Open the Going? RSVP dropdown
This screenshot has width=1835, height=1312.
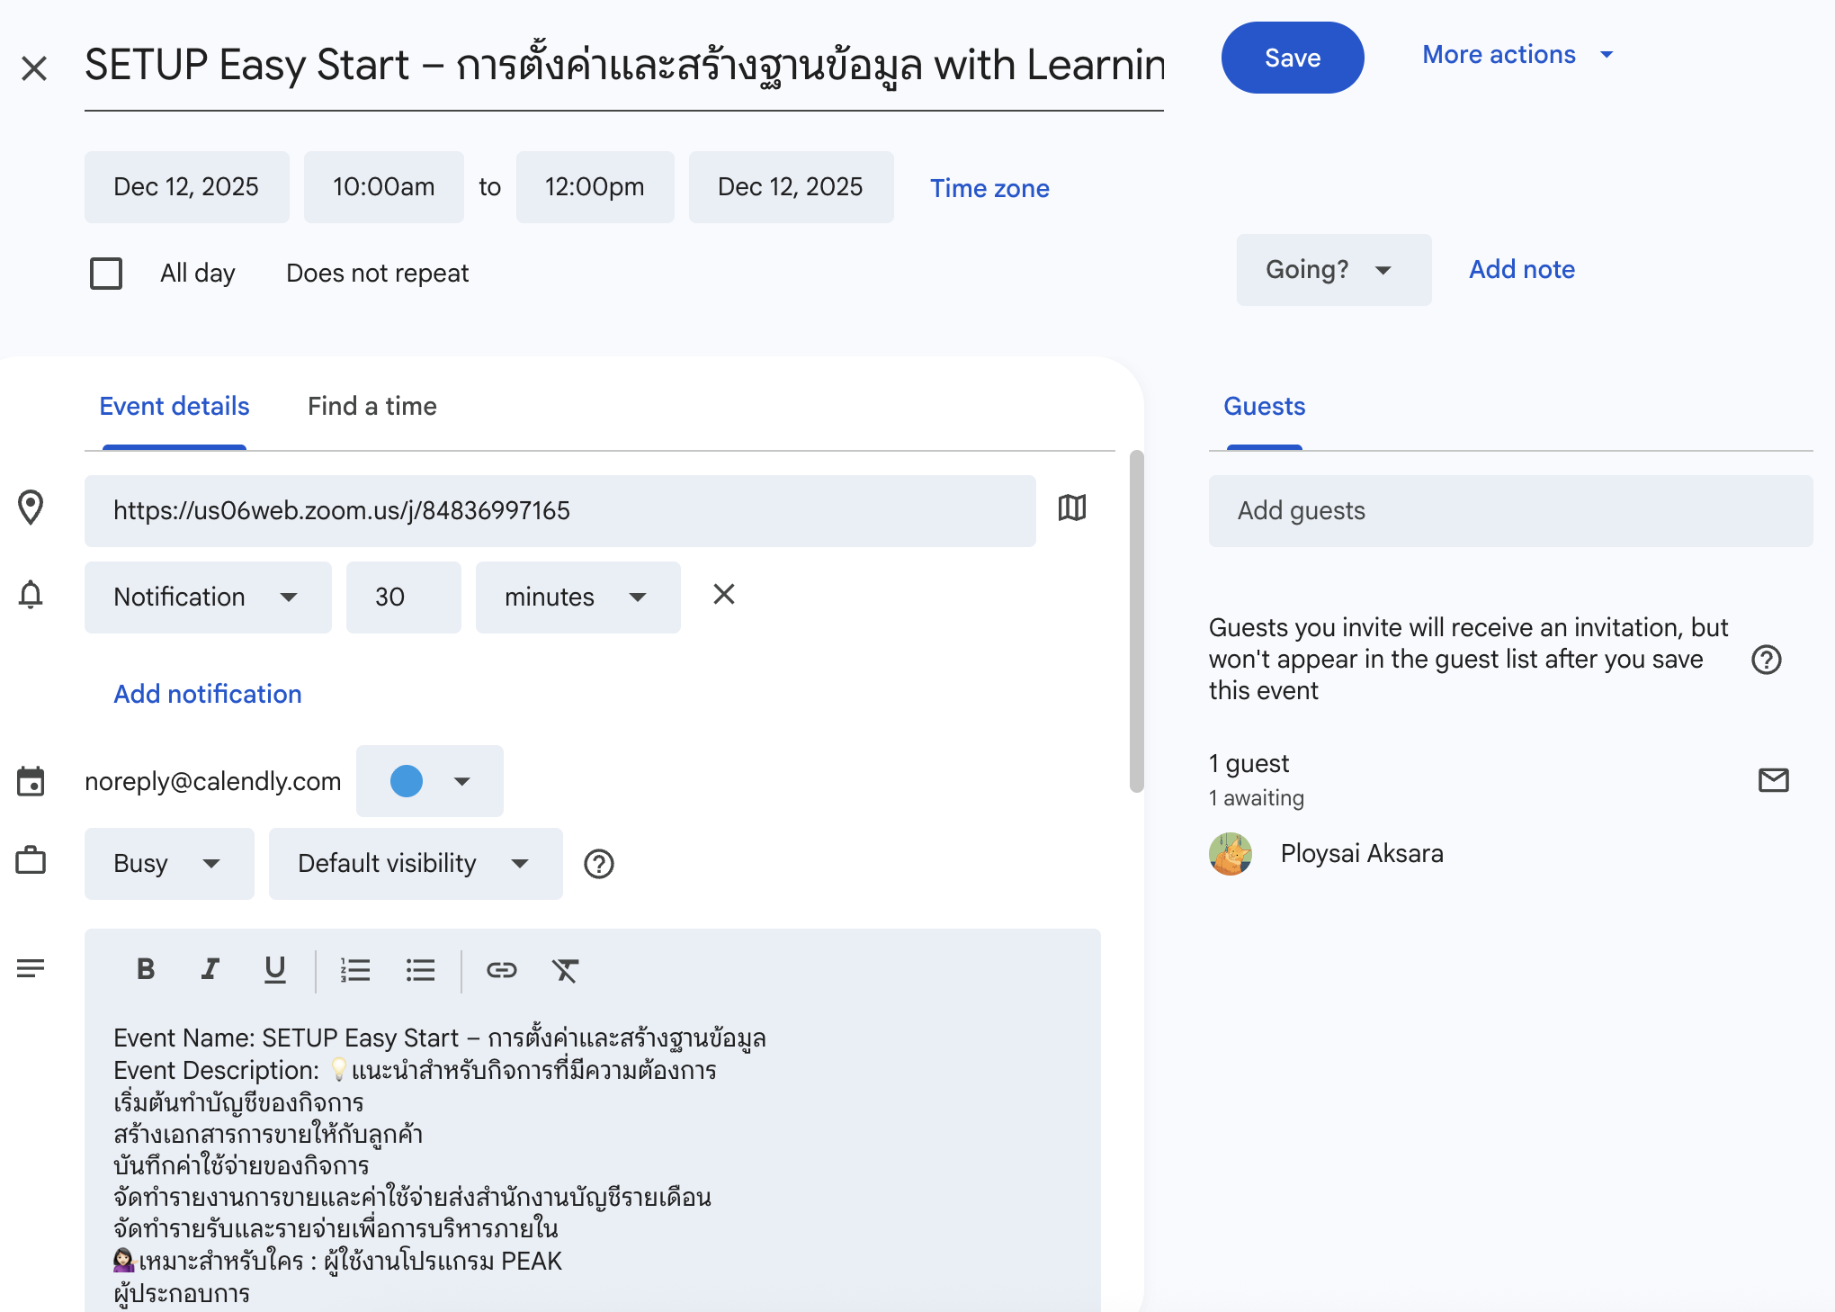(x=1333, y=270)
